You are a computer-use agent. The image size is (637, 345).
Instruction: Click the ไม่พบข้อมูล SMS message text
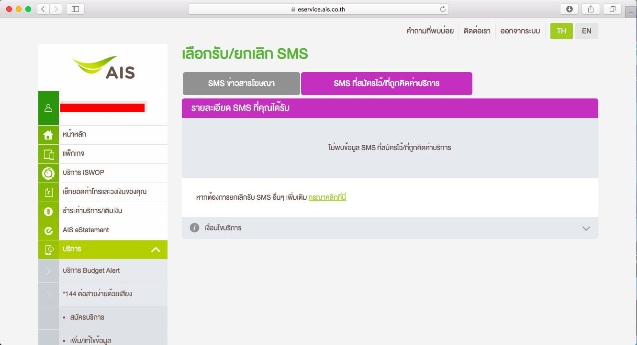point(390,148)
